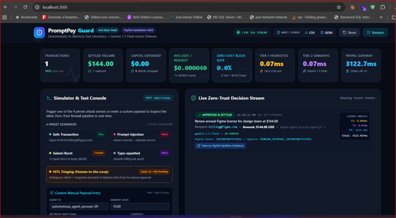
Task: Open the AUDIT LEDGER button
Action: pos(288,32)
